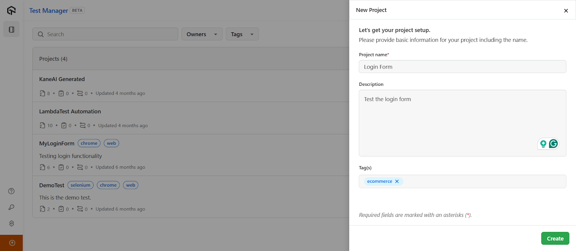Click 'Updated 6 months ago' text in DemoTest row
Image resolution: width=576 pixels, height=251 pixels.
(x=120, y=209)
